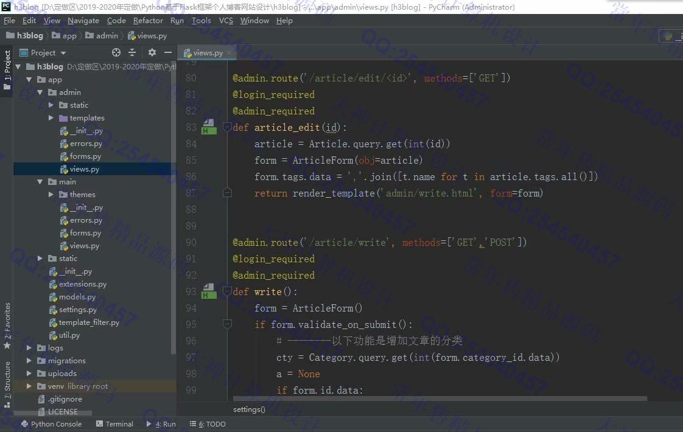Click the collapse all icon in Project panel
Viewport: 683px width, 432px height.
pos(132,53)
